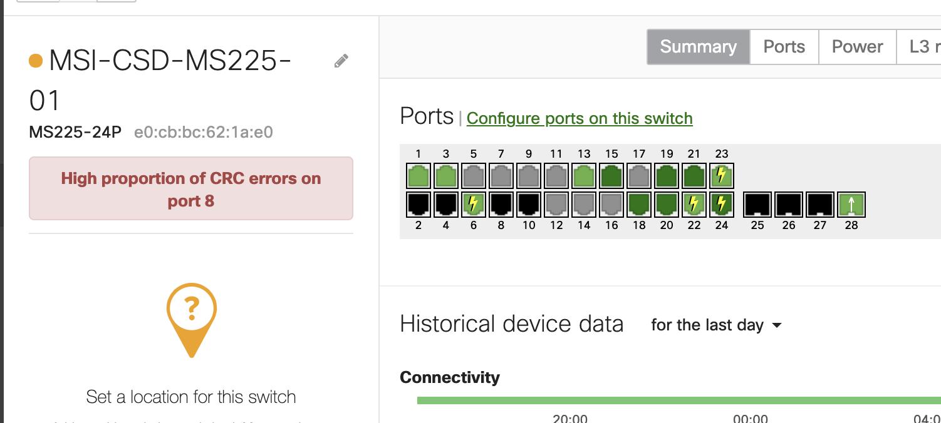Click the green Connectivity timeline bar
Image resolution: width=941 pixels, height=423 pixels.
click(x=677, y=400)
